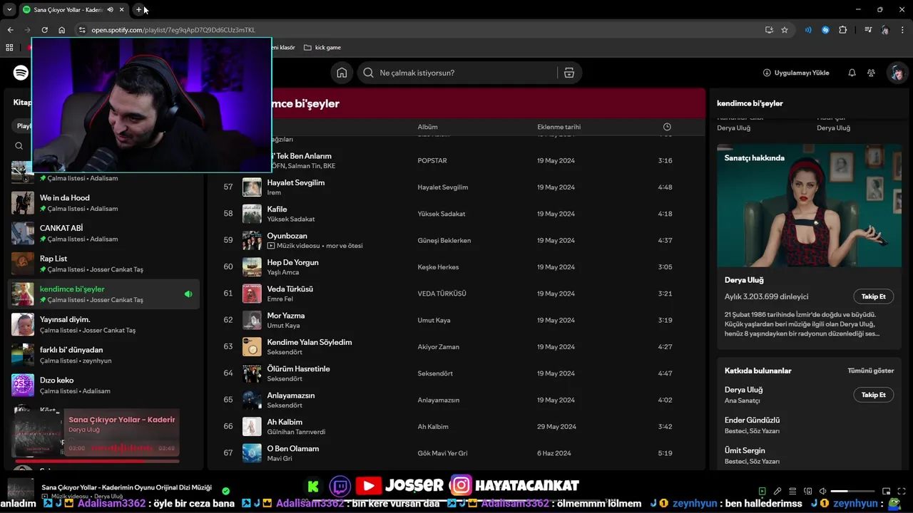The image size is (913, 513).
Task: Click the browser home button
Action: click(61, 30)
